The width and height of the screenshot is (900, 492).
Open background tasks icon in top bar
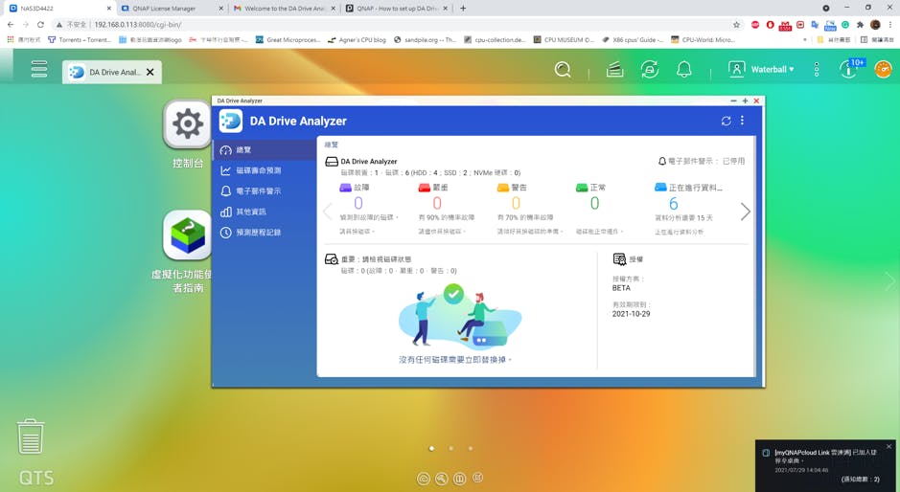[614, 69]
